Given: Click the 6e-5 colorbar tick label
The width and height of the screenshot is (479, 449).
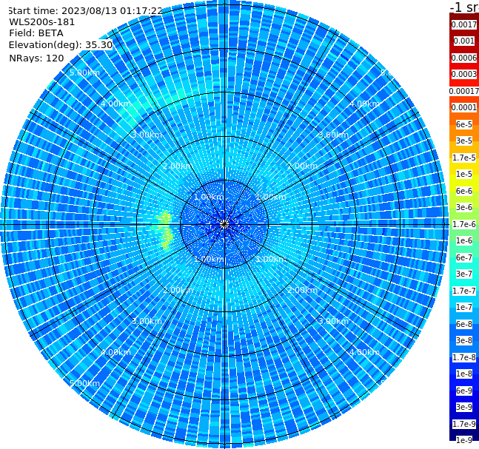Looking at the screenshot, I should pos(464,124).
